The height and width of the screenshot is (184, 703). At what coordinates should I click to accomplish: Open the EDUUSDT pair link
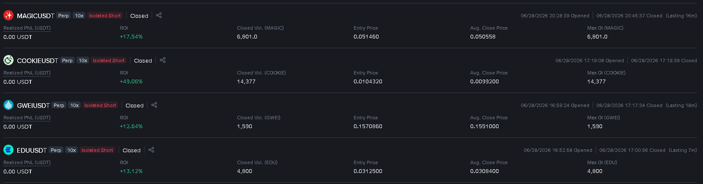(x=32, y=150)
